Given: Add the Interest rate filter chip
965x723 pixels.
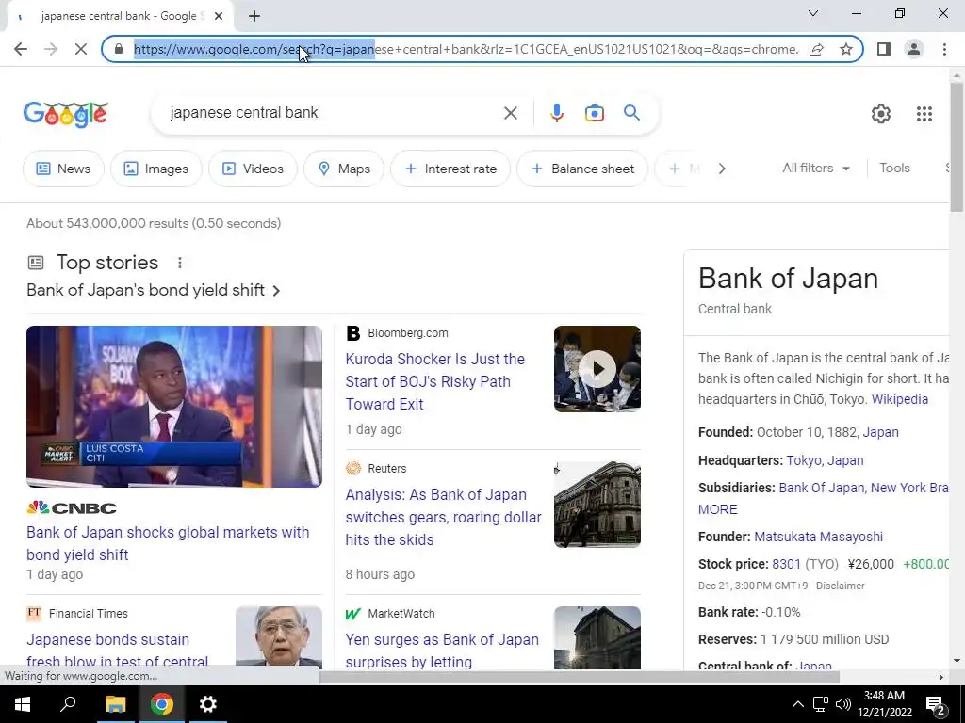Looking at the screenshot, I should [x=450, y=169].
